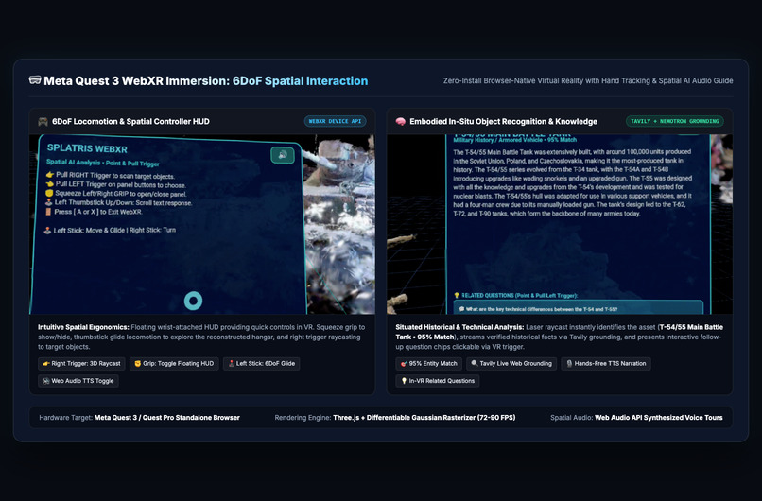Select the TAVILY + NEMOTRON GROUNDING badge
Image resolution: width=762 pixels, height=501 pixels.
[674, 121]
